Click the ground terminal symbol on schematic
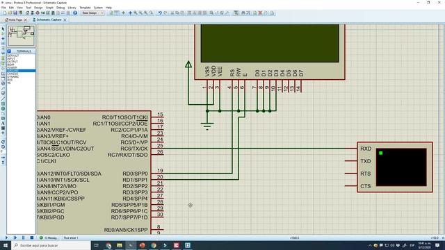Viewport: 445px width, 250px height. click(207, 126)
